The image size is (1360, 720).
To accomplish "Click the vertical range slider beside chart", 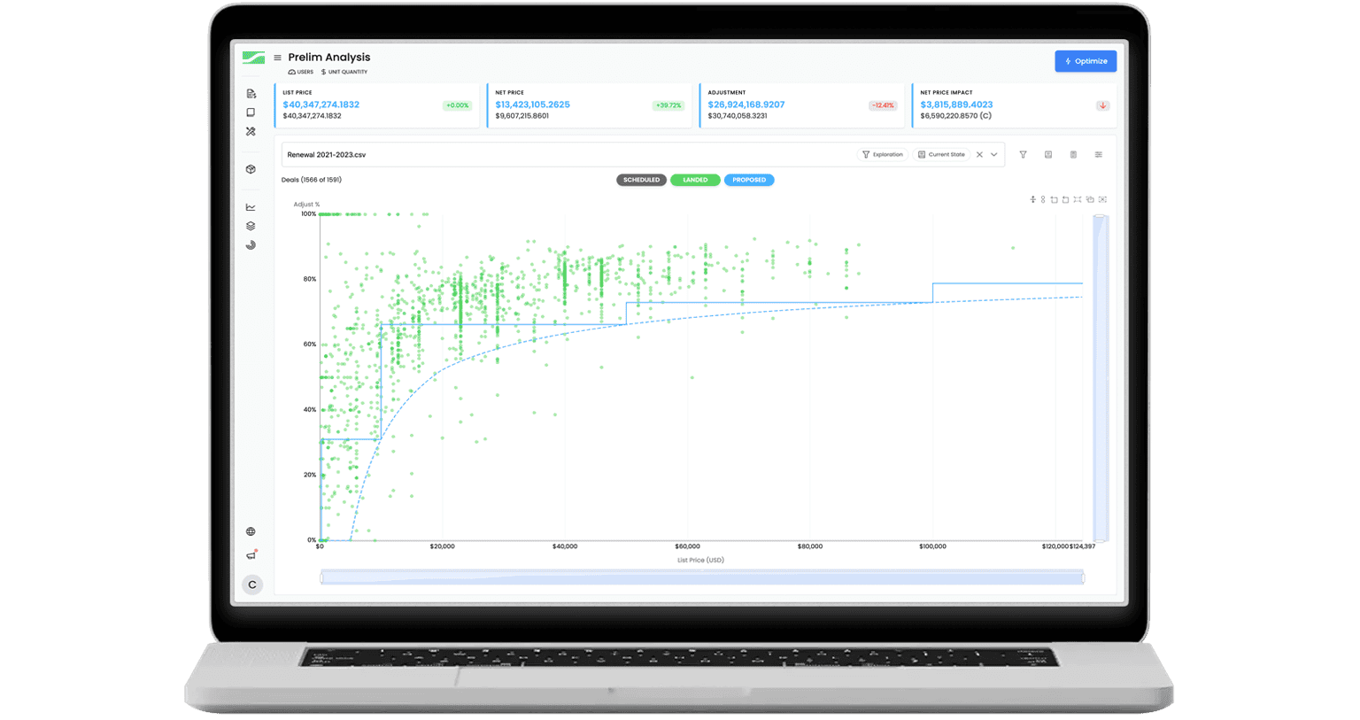I will coord(1100,377).
